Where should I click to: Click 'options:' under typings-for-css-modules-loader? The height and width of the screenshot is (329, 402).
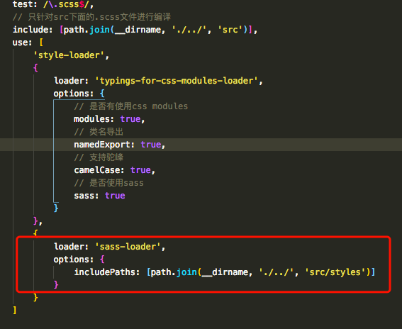point(74,94)
